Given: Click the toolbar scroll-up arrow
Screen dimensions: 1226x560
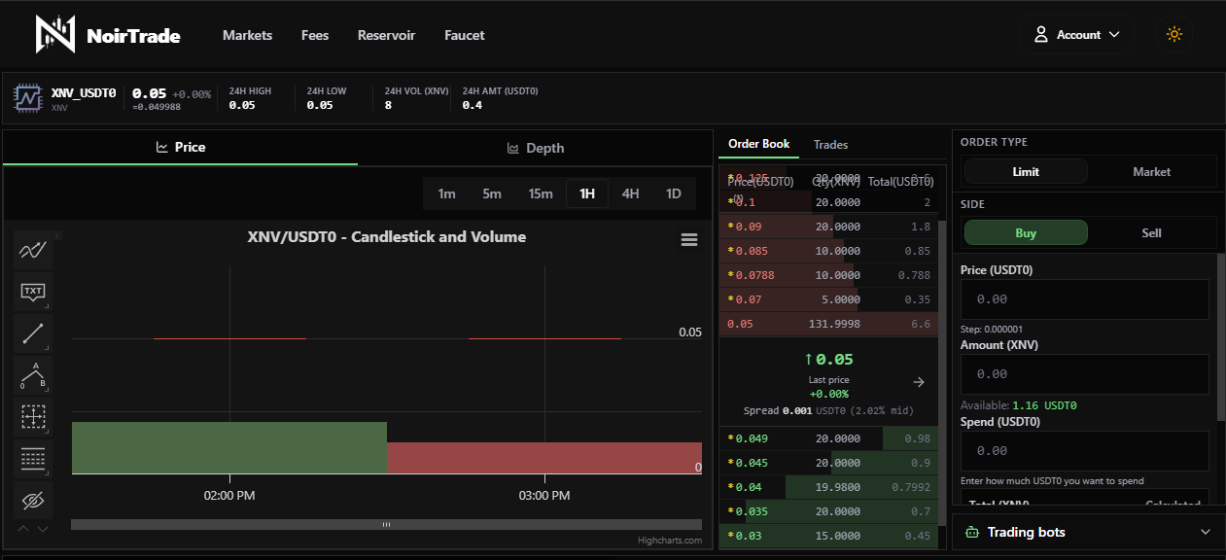Looking at the screenshot, I should 24,529.
